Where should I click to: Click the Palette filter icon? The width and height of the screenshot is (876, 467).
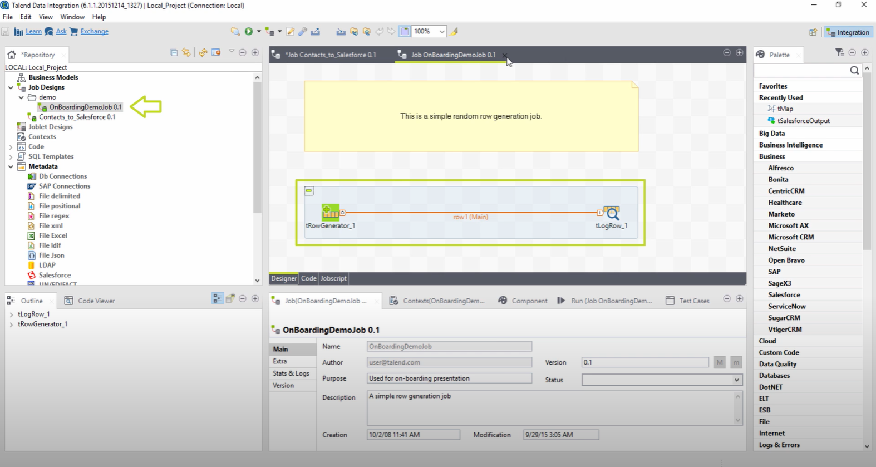tap(840, 52)
